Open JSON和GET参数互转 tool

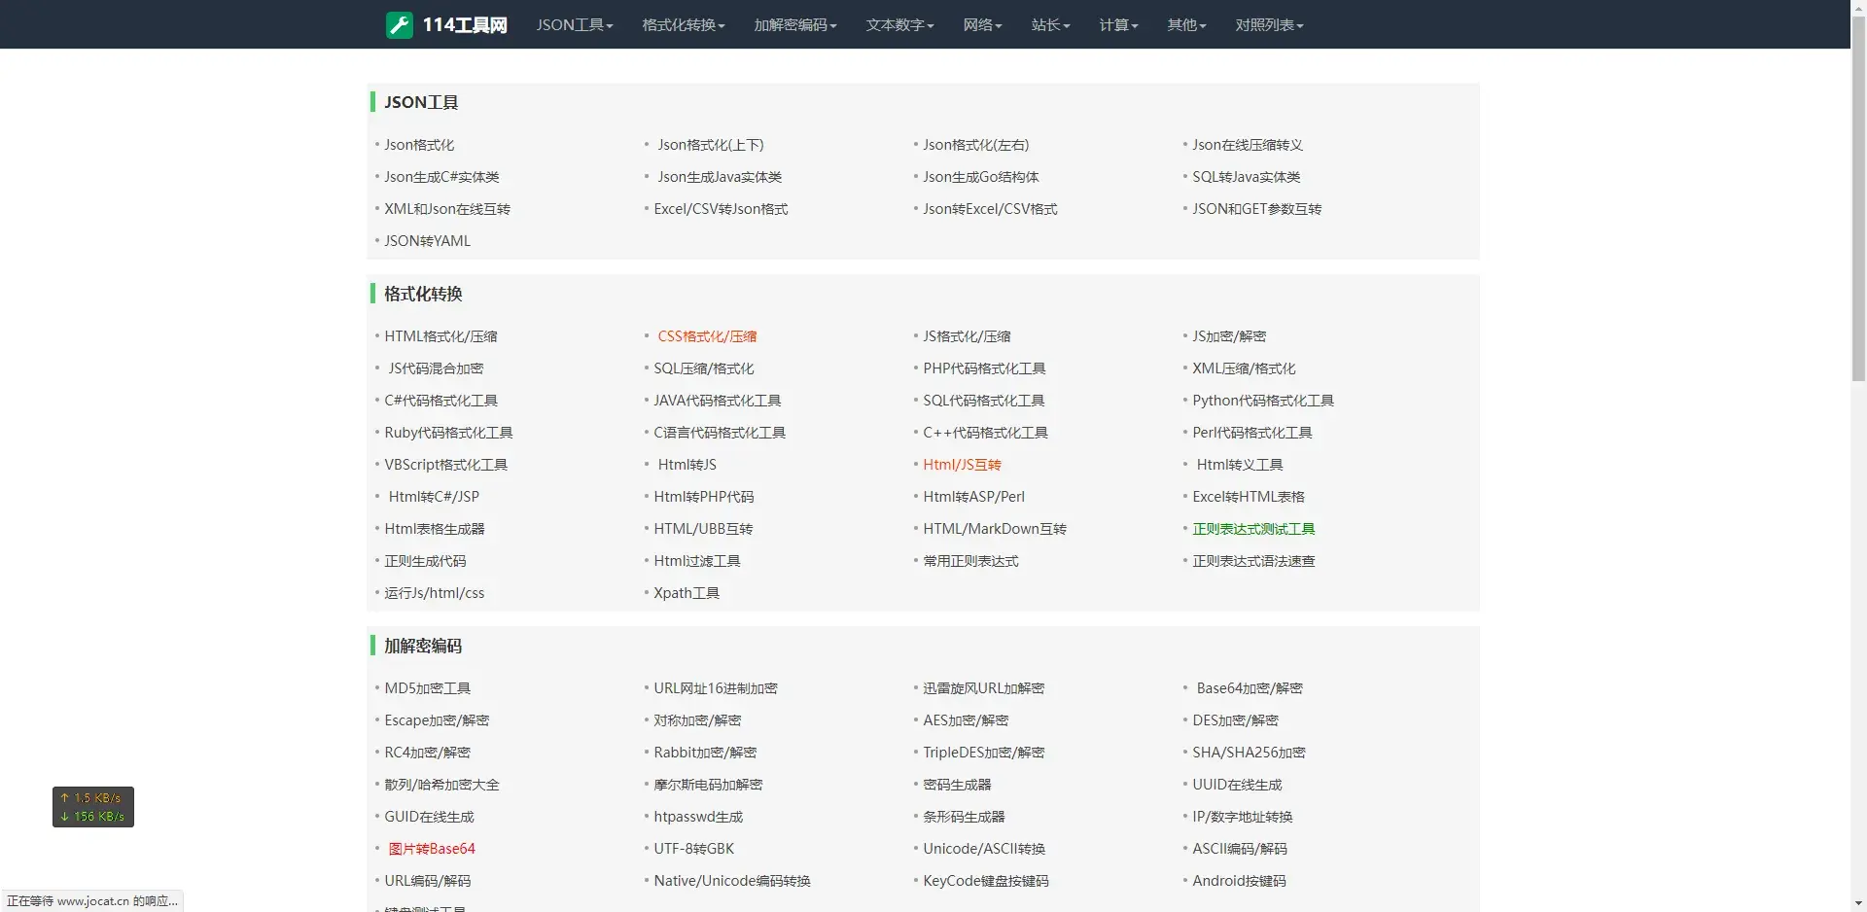(x=1257, y=209)
